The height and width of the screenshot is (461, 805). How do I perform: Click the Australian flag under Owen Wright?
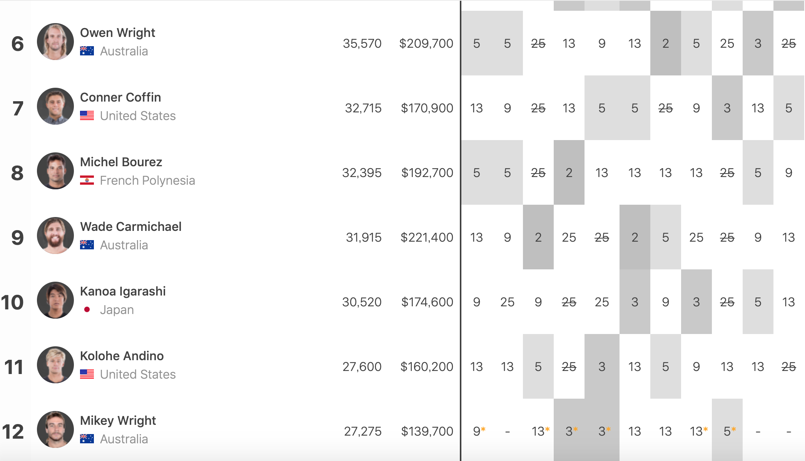coord(87,51)
